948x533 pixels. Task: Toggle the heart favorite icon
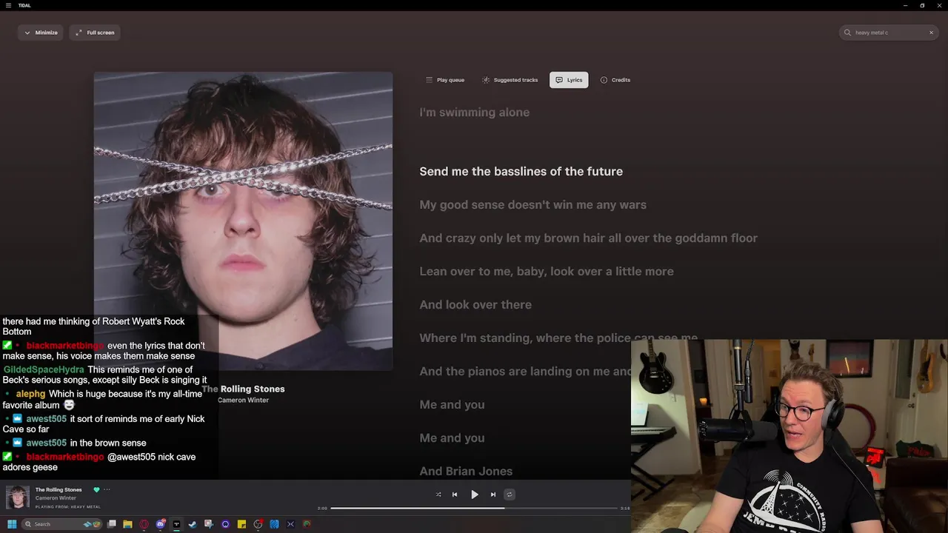96,489
